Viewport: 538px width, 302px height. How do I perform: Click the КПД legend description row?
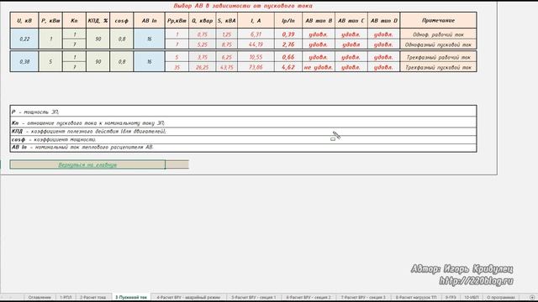243,131
